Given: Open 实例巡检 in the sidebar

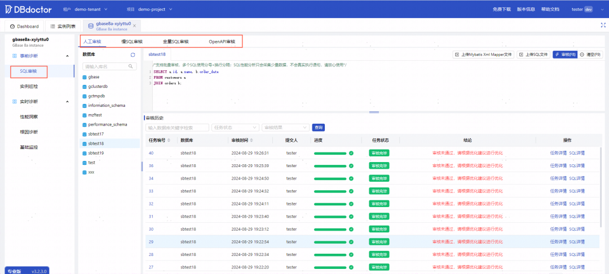Looking at the screenshot, I should [29, 87].
